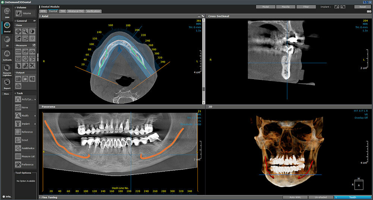Select the magnifier zoom tool
Image resolution: width=373 pixels, height=200 pixels.
(25, 31)
